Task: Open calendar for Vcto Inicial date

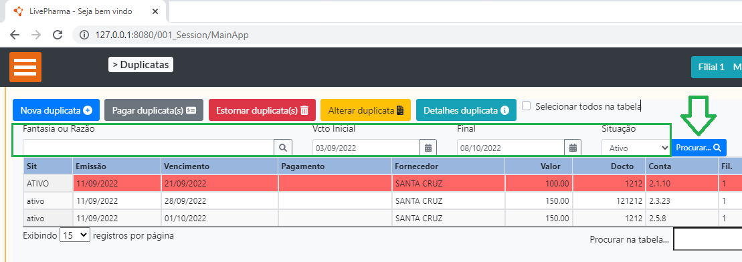Action: coord(428,148)
